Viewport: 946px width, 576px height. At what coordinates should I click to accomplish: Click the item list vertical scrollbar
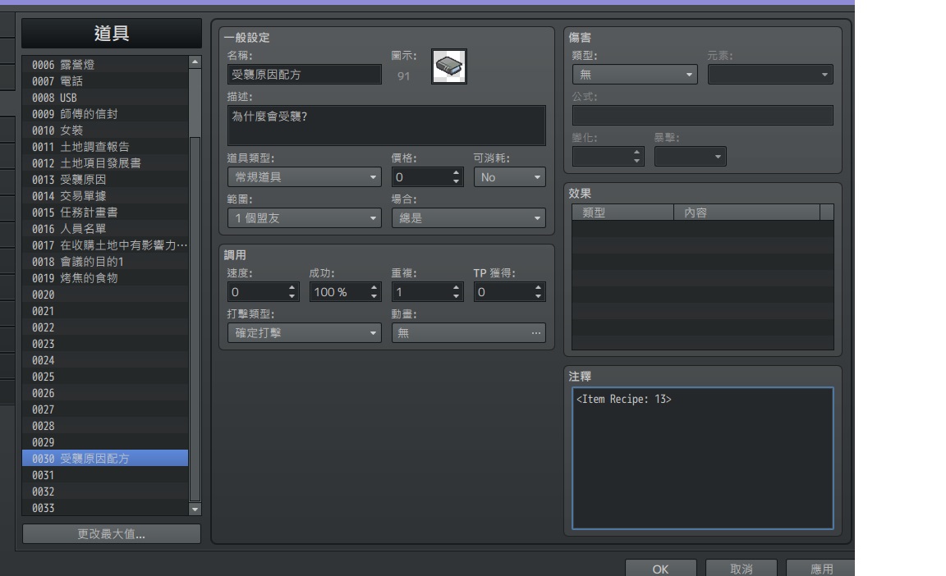pyautogui.click(x=195, y=286)
